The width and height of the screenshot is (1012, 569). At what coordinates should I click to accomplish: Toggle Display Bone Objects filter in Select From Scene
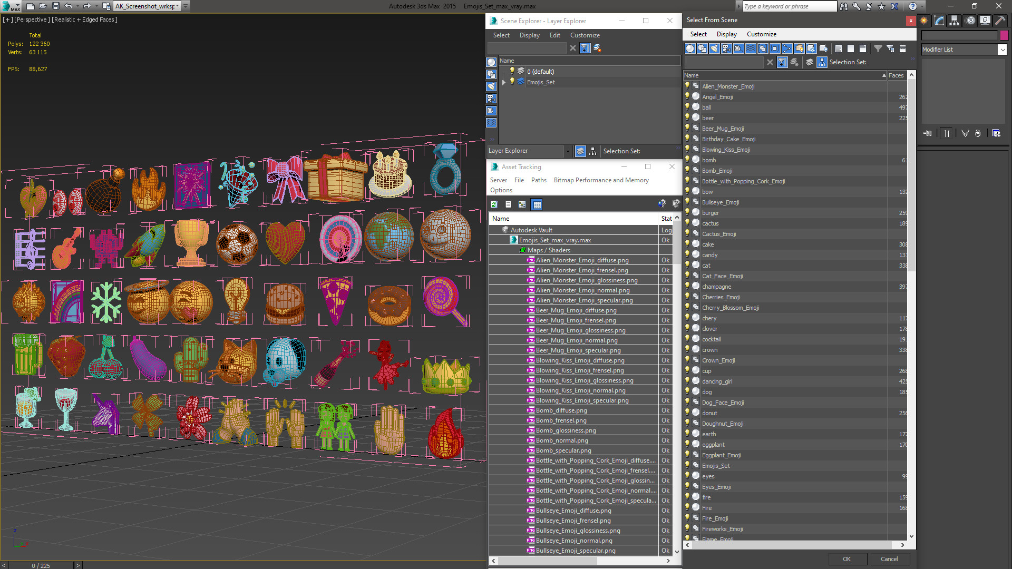click(787, 48)
